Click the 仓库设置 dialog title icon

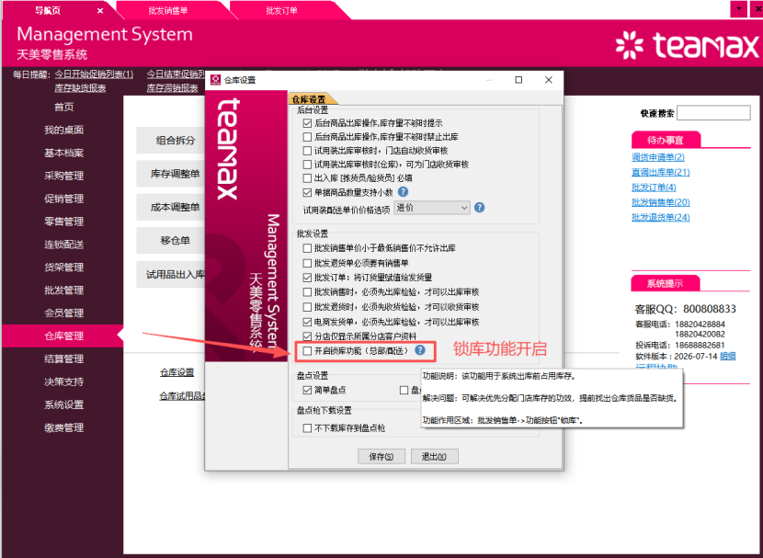point(215,80)
